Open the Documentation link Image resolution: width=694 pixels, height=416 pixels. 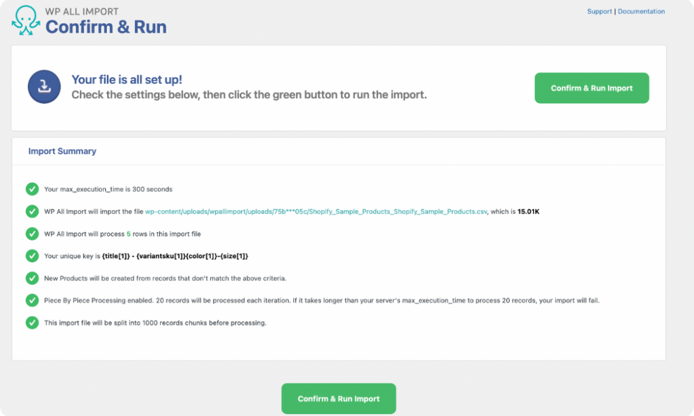click(641, 11)
